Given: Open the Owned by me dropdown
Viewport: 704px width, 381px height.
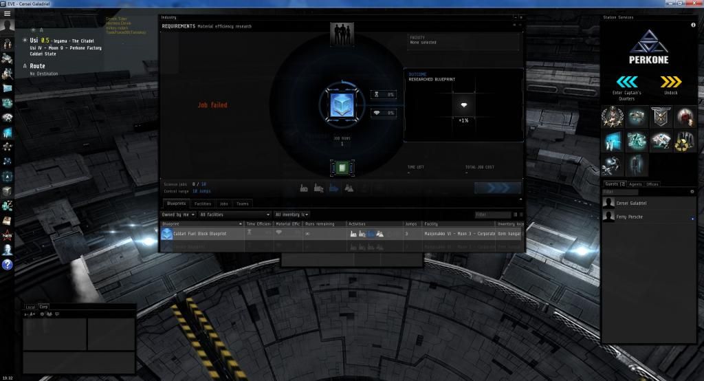Looking at the screenshot, I should coord(178,215).
